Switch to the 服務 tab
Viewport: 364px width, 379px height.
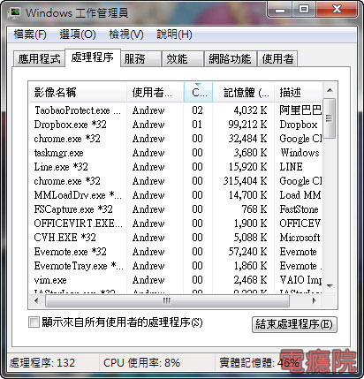[x=140, y=58]
